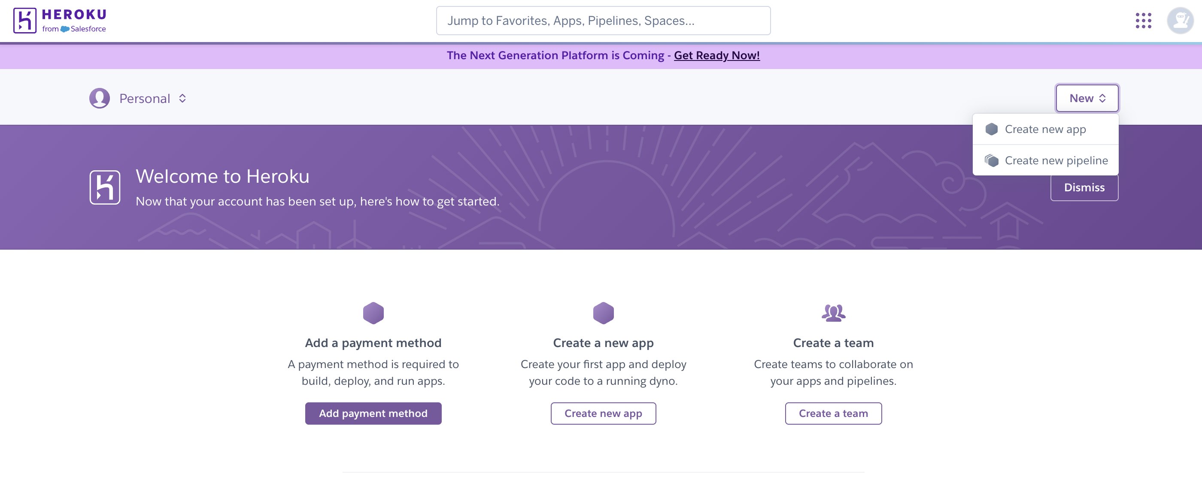This screenshot has width=1202, height=489.
Task: Follow the Get Ready Now! link
Action: click(x=716, y=55)
